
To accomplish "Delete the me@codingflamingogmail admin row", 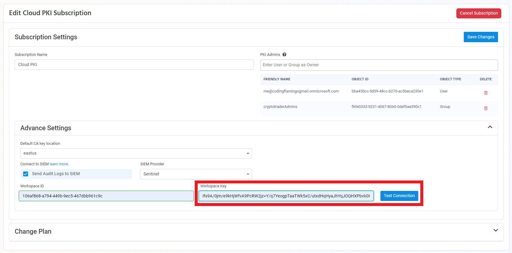I will pyautogui.click(x=486, y=93).
